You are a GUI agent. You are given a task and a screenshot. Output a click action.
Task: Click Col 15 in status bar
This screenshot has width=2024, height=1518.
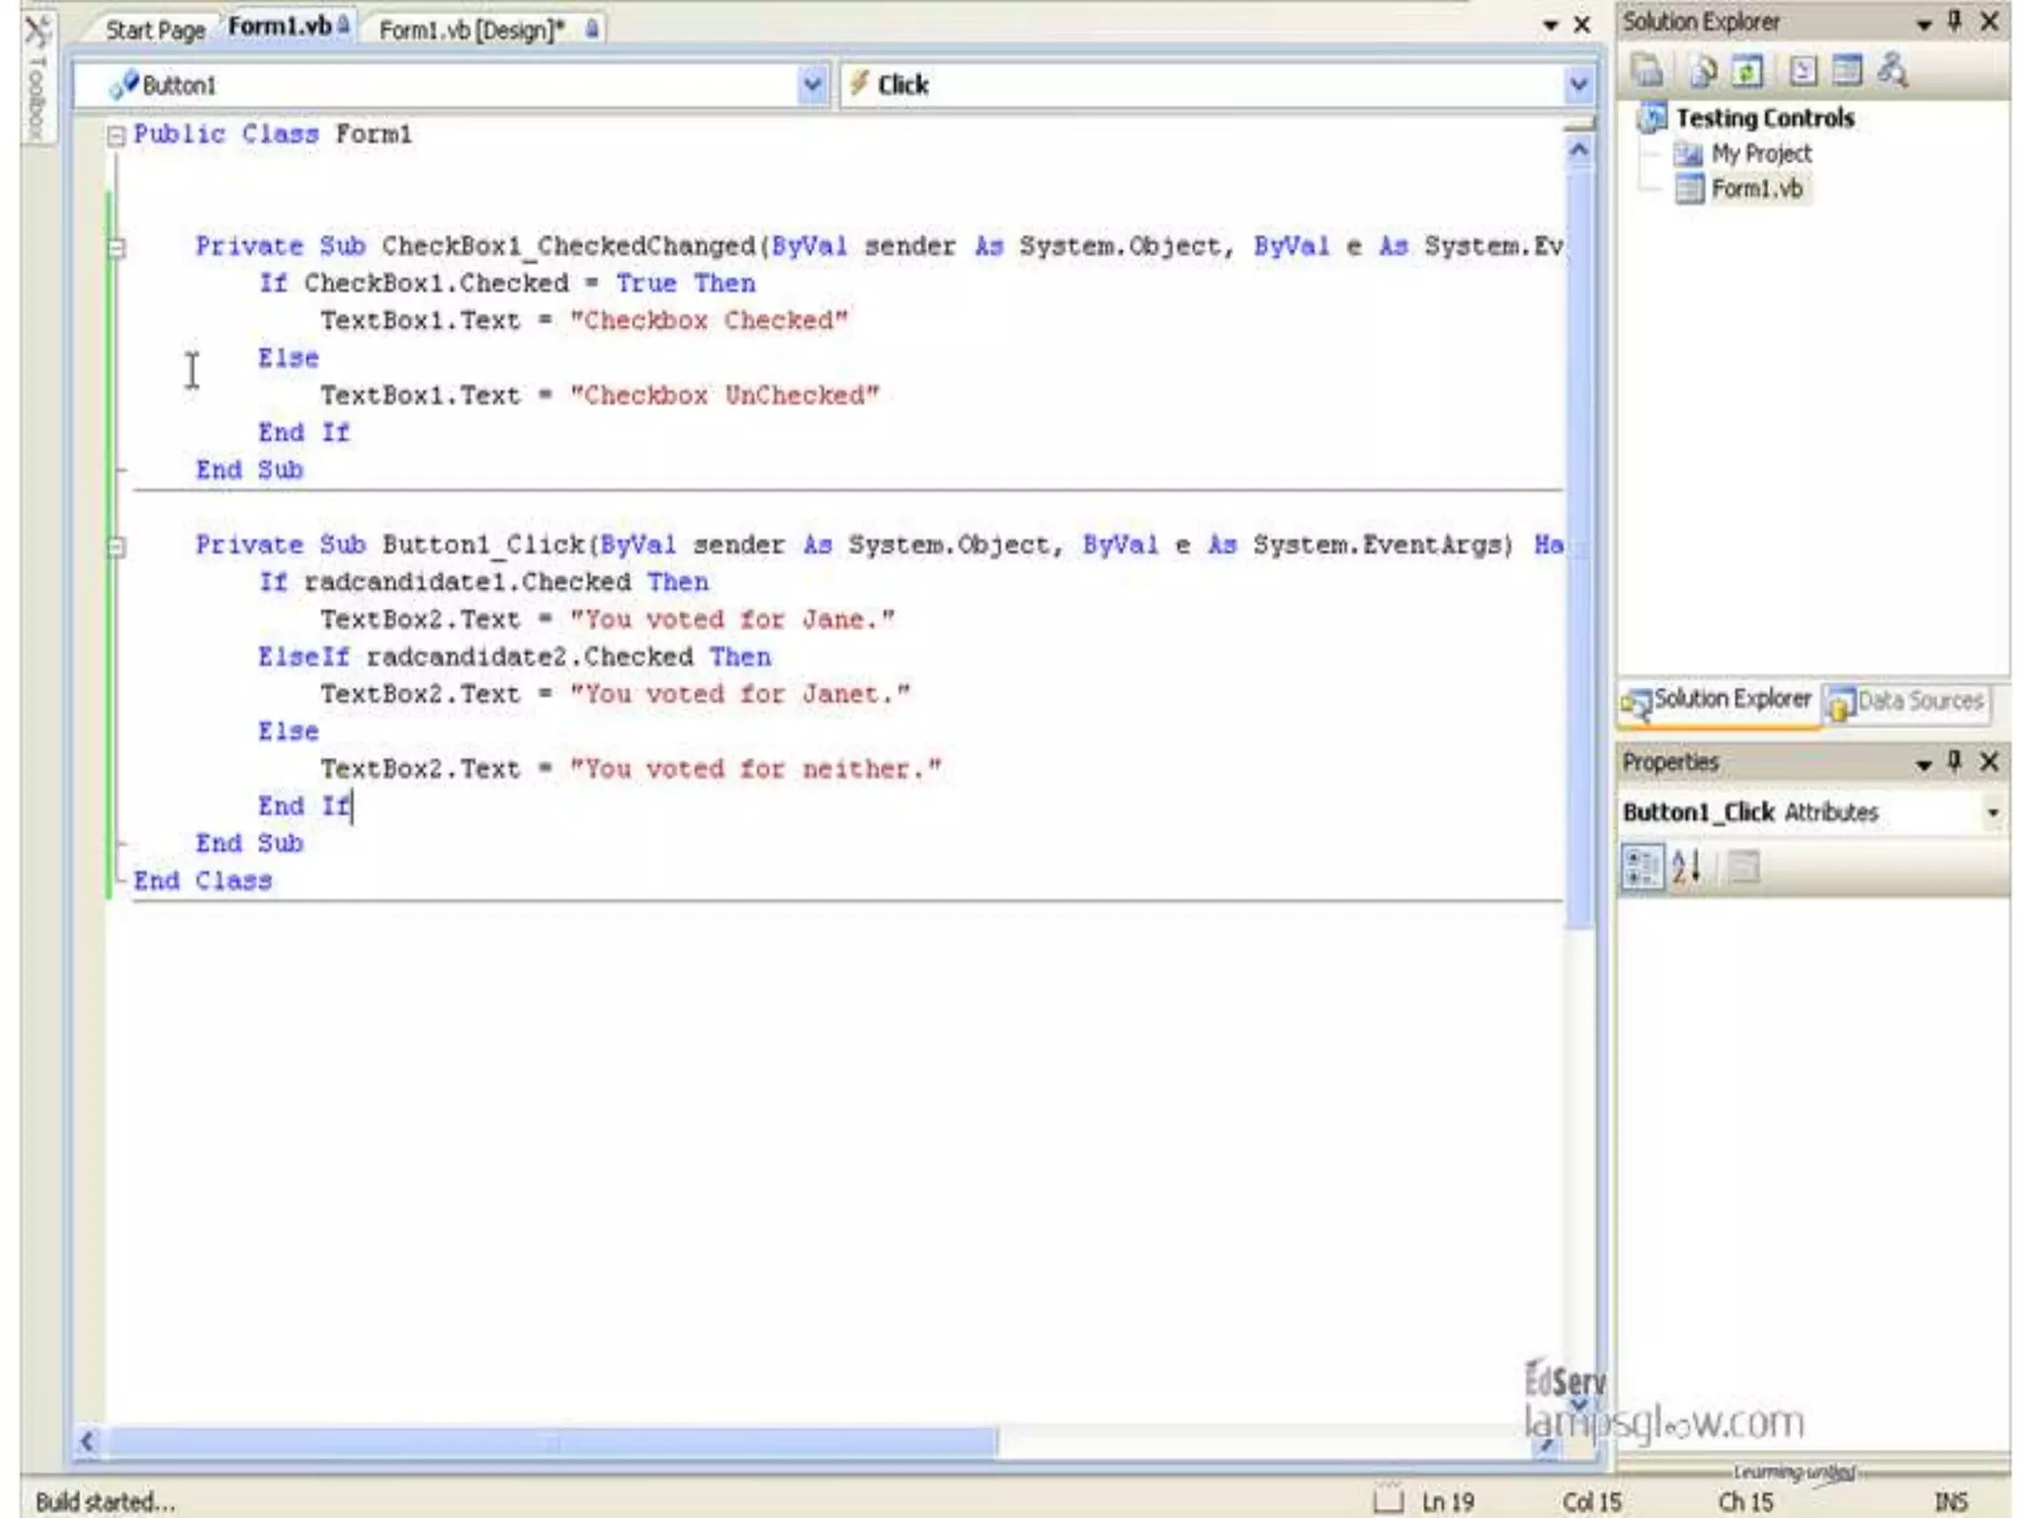[1592, 1502]
